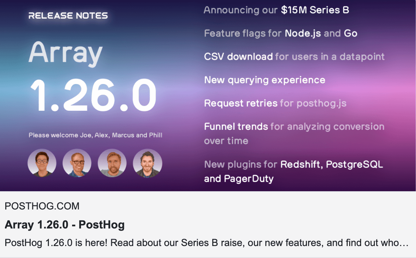Click the fourth avatar with dark hair
This screenshot has width=416, height=258.
click(147, 163)
